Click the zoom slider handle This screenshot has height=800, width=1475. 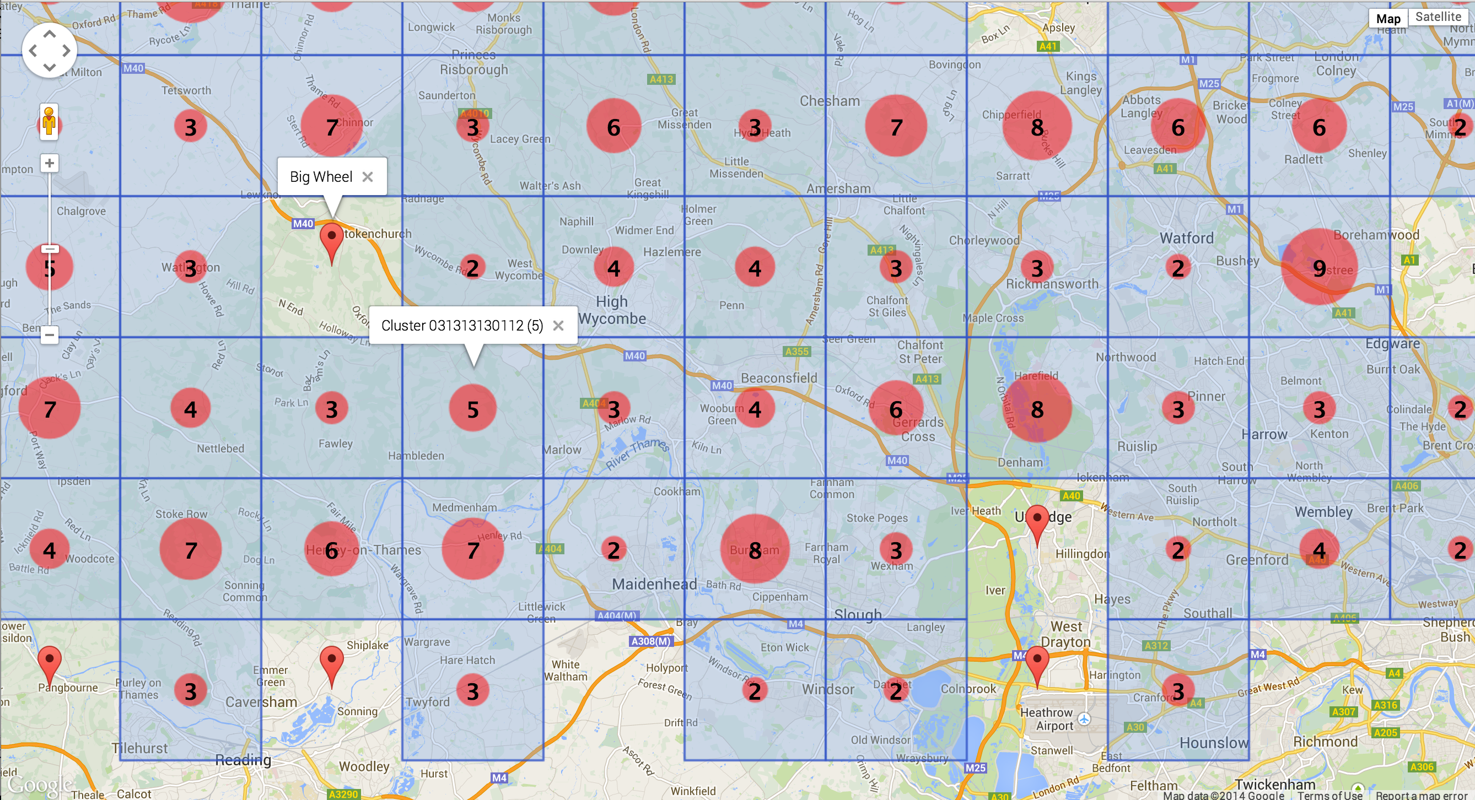point(50,249)
